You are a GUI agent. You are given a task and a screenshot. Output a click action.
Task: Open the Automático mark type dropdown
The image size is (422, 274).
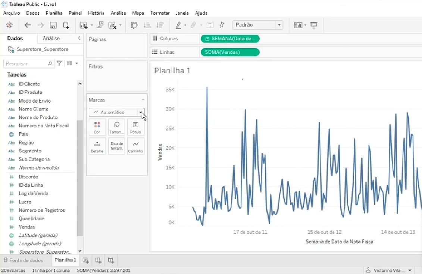coord(141,112)
